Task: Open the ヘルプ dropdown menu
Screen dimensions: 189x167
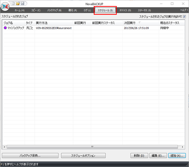Action: coord(184,10)
